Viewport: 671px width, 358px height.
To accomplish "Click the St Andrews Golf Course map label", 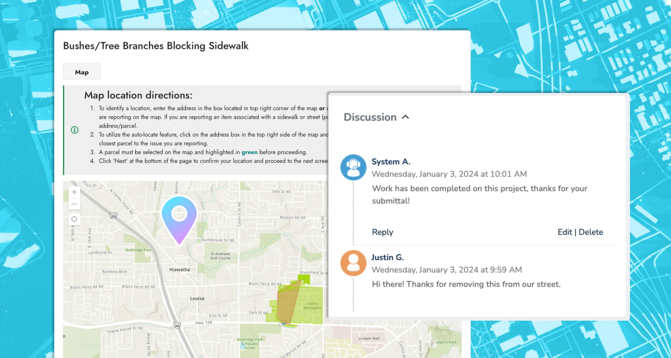I will point(220,256).
